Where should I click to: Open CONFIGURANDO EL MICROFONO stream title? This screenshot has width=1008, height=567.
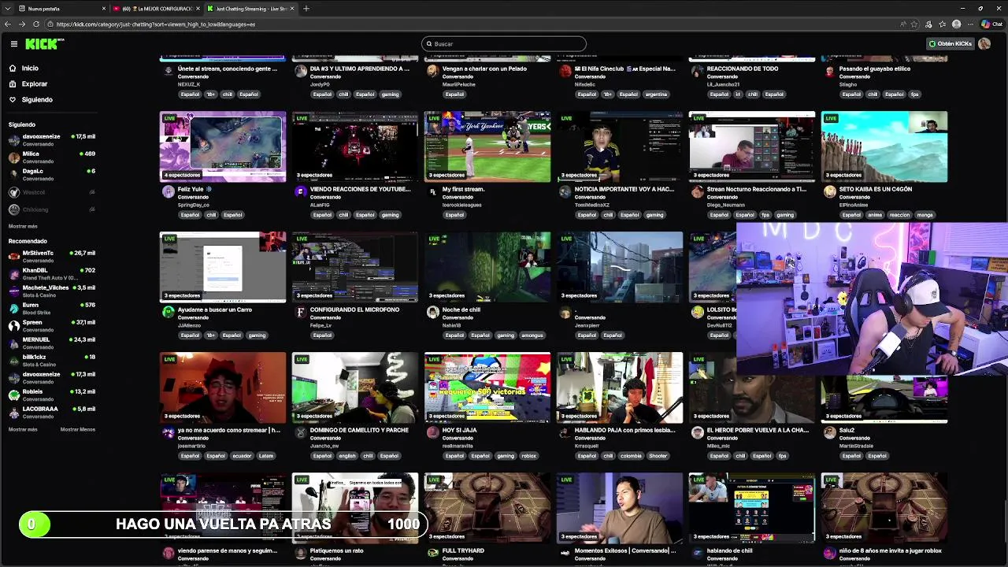[354, 309]
